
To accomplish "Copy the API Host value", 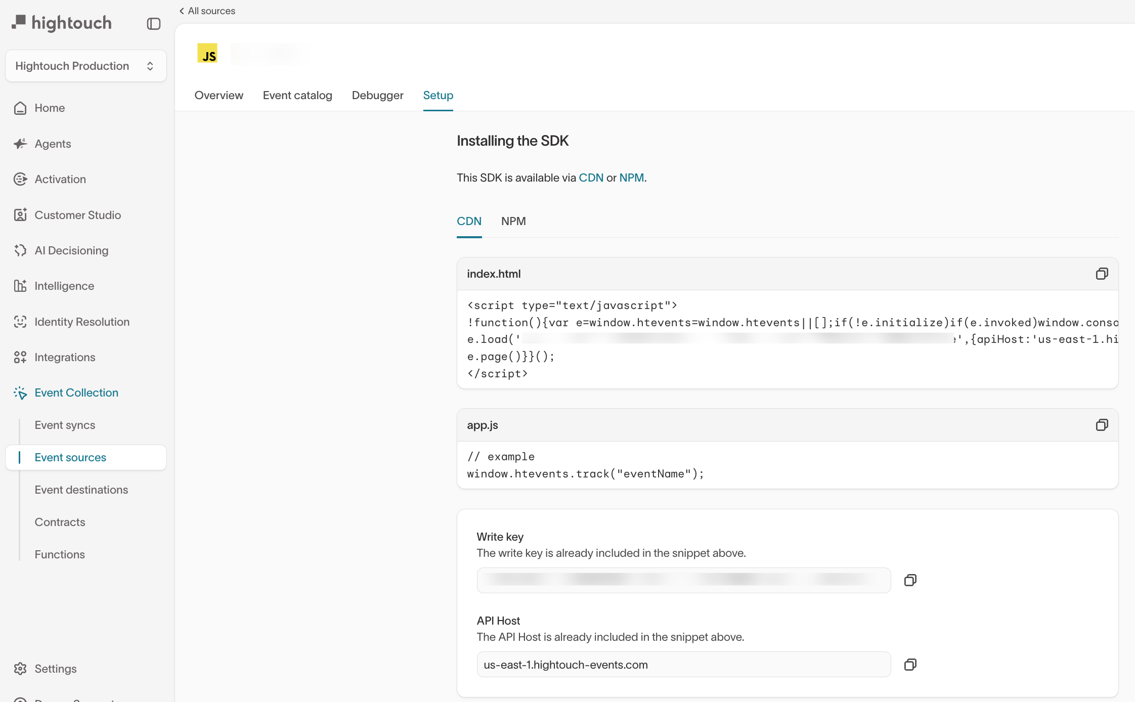I will pos(910,665).
